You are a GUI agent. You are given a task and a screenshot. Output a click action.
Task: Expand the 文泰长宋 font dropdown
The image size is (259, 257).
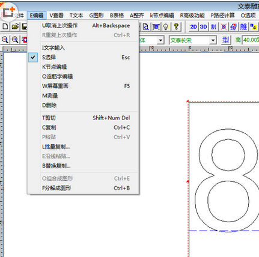(213, 40)
